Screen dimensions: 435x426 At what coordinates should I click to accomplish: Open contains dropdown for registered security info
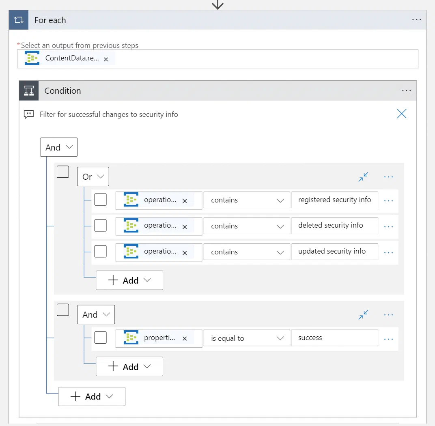click(x=247, y=200)
